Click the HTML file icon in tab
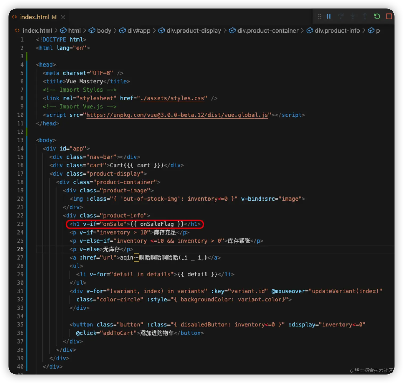The width and height of the screenshot is (403, 383). 14,17
